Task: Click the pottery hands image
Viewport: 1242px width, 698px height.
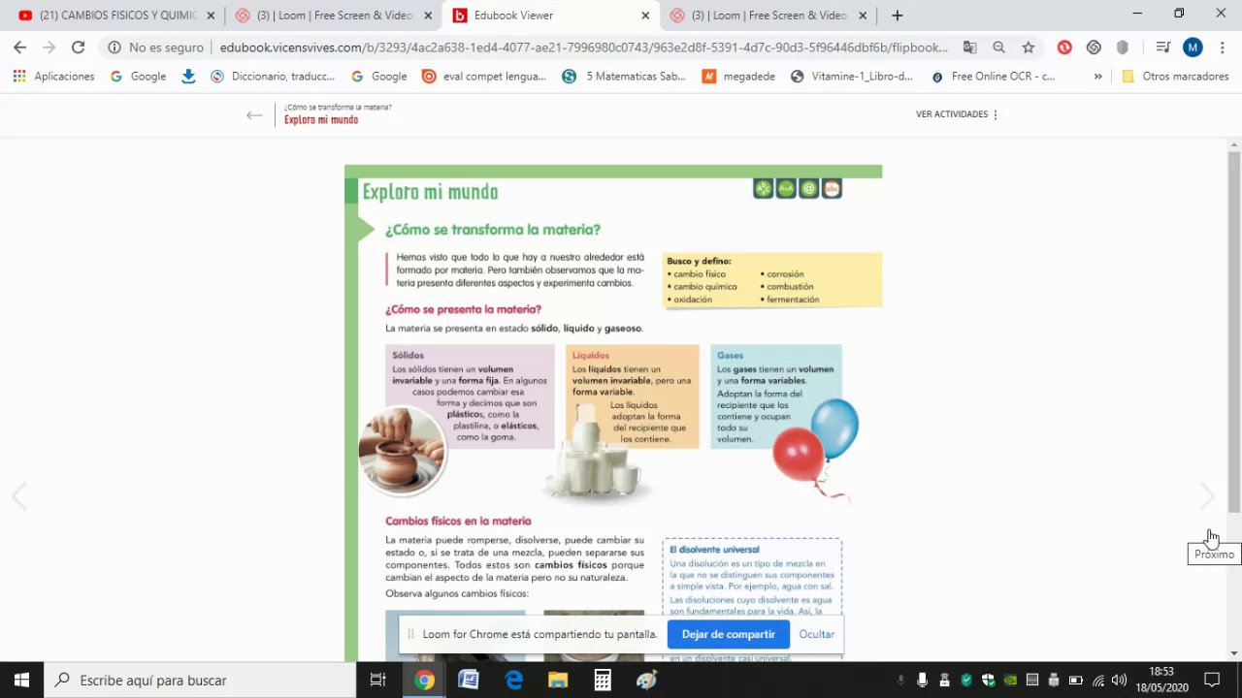Action: point(402,450)
